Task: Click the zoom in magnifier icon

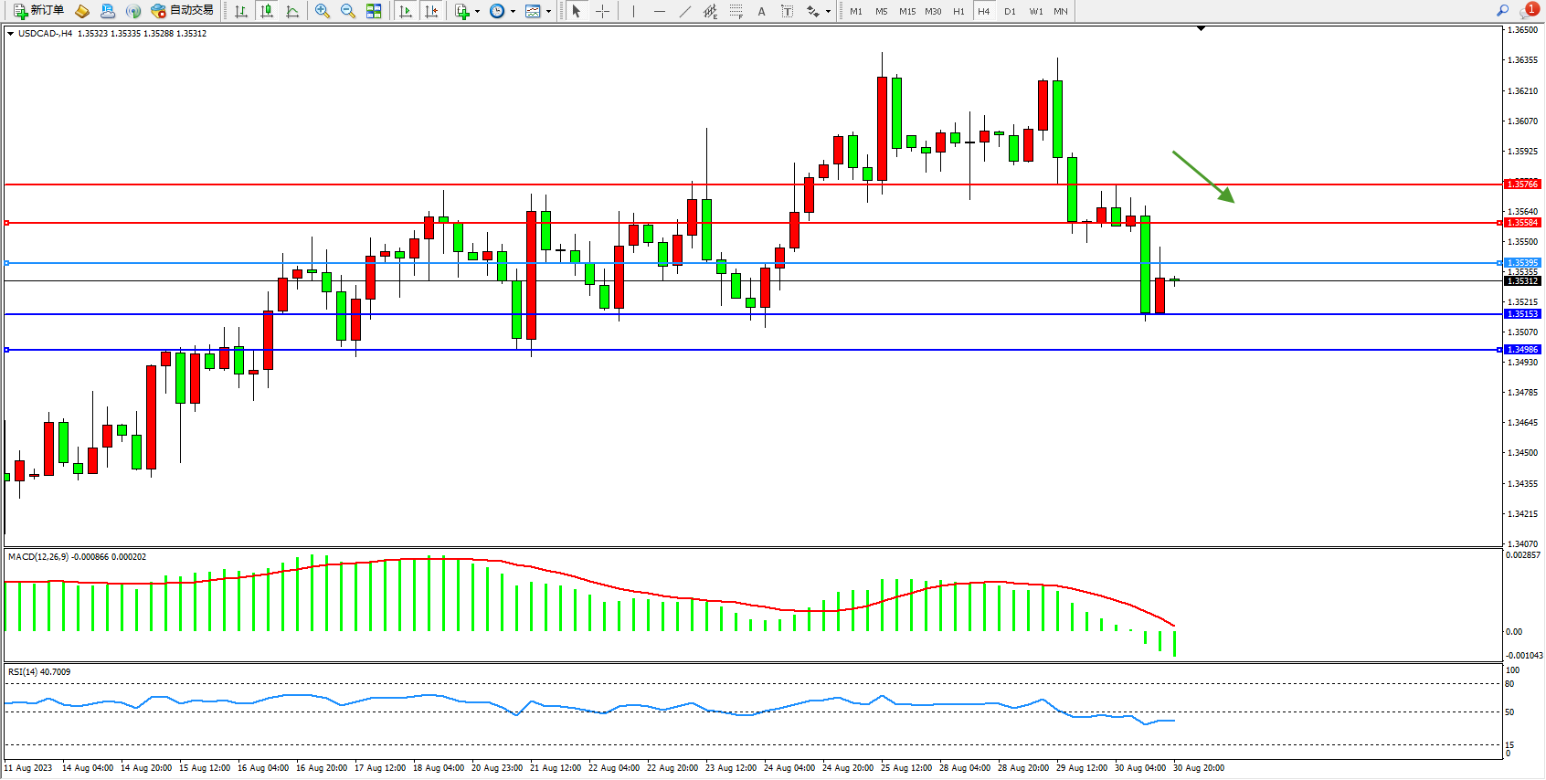Action: coord(323,11)
